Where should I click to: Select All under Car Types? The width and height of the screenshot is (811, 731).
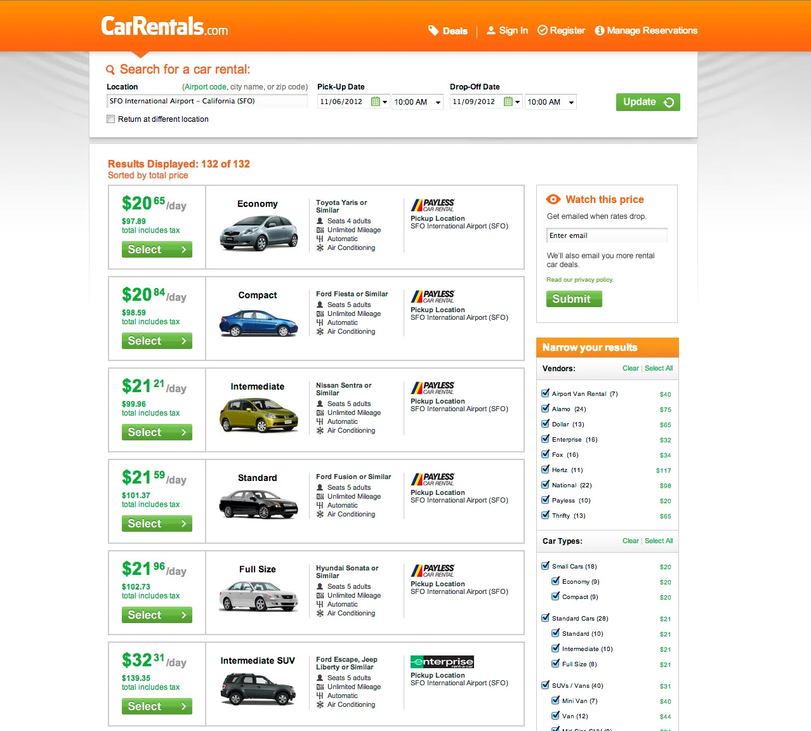[x=659, y=541]
